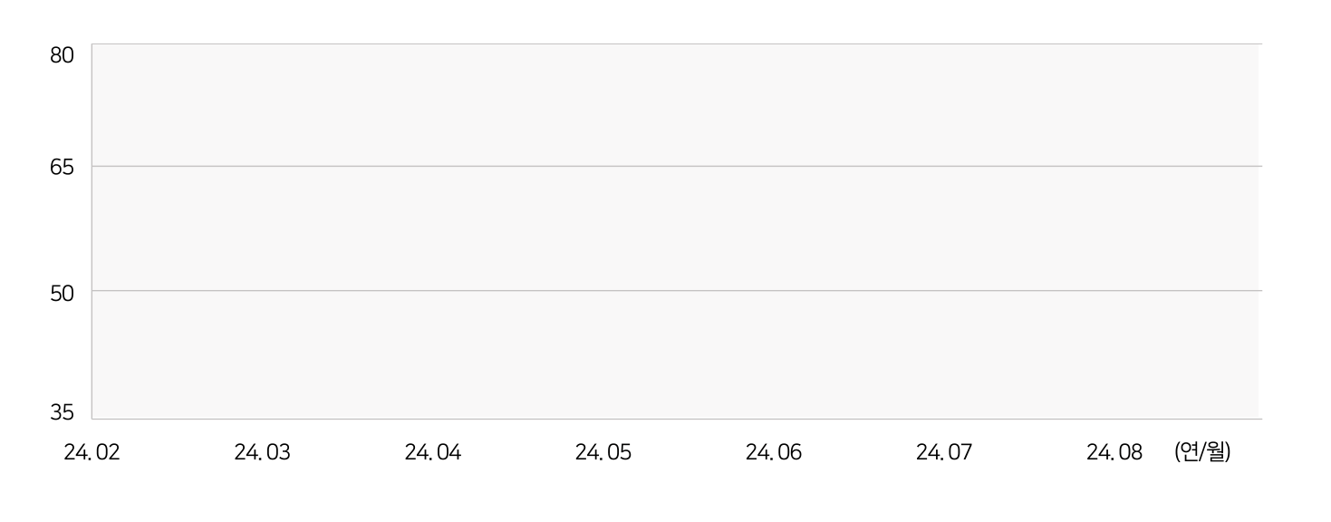Click the horizontal gridline at 50

[x=677, y=290]
